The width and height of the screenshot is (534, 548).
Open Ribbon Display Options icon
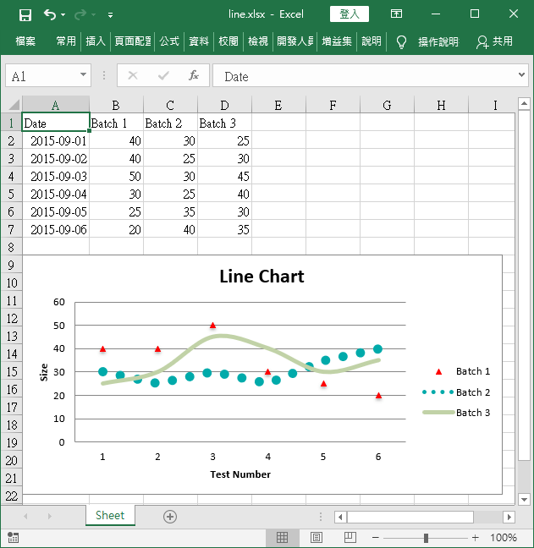(396, 14)
